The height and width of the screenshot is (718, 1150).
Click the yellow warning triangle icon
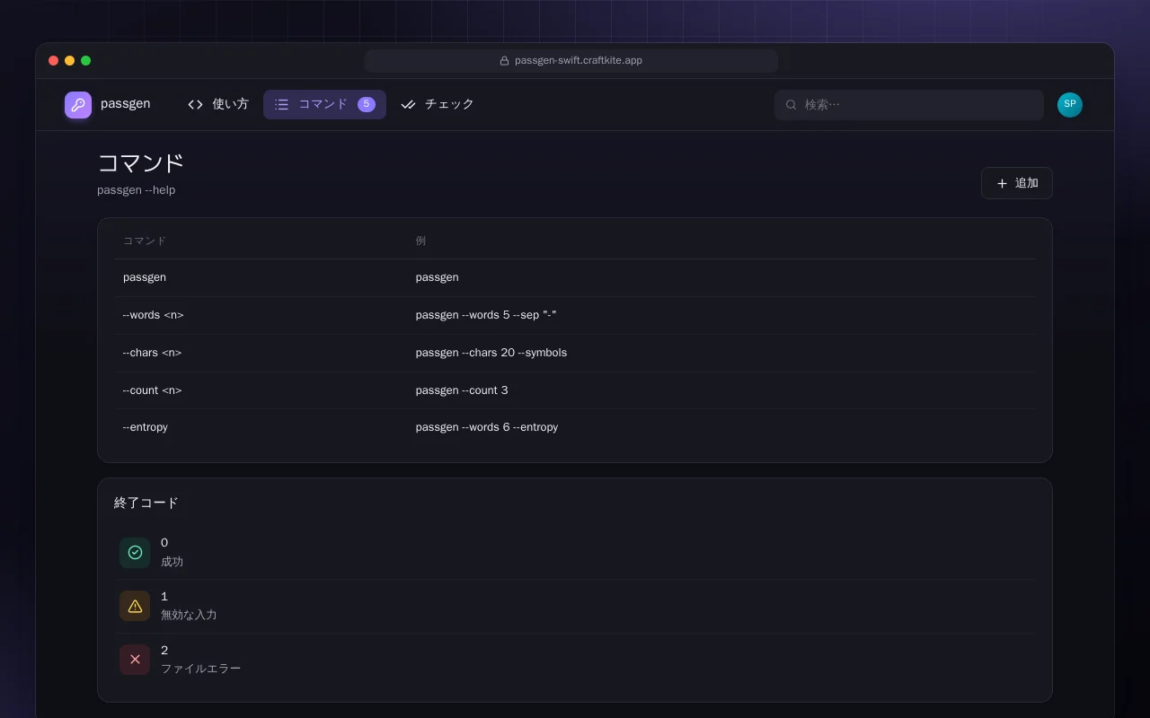[x=135, y=606]
